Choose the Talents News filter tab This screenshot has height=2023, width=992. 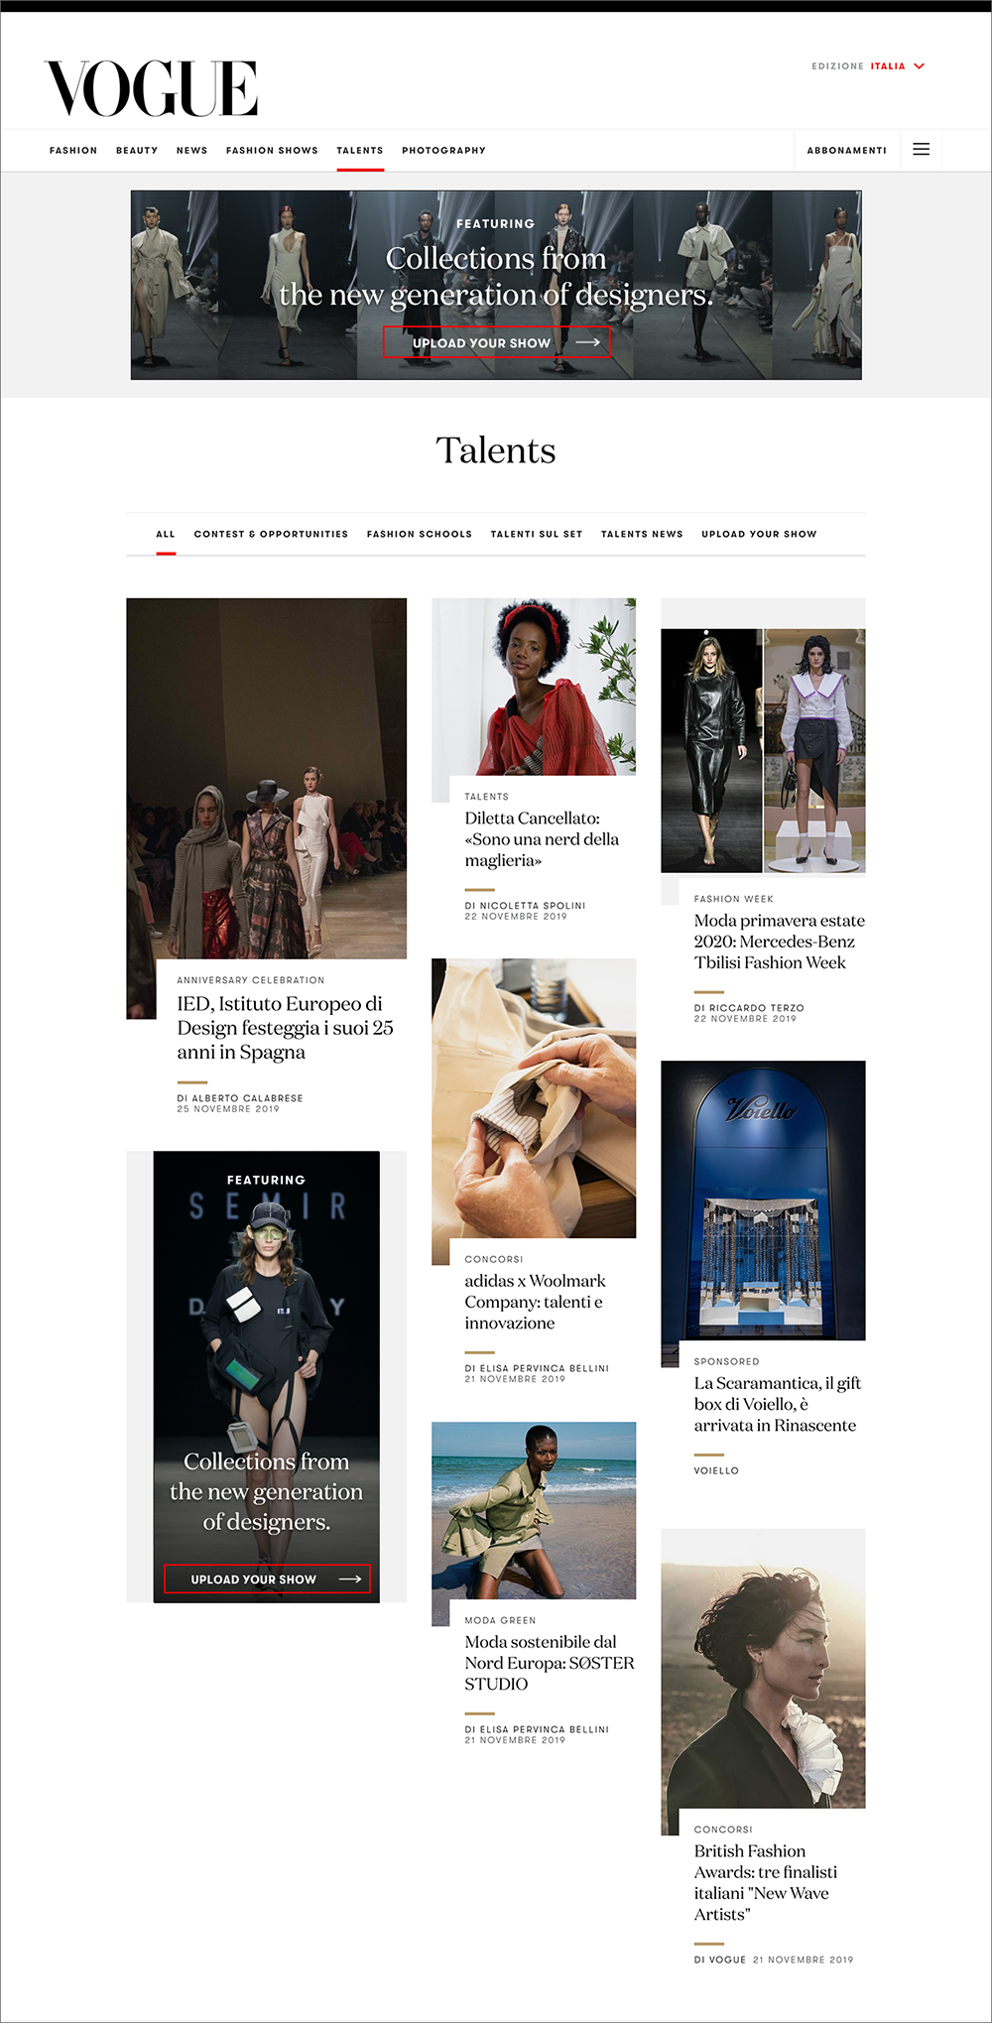[642, 534]
